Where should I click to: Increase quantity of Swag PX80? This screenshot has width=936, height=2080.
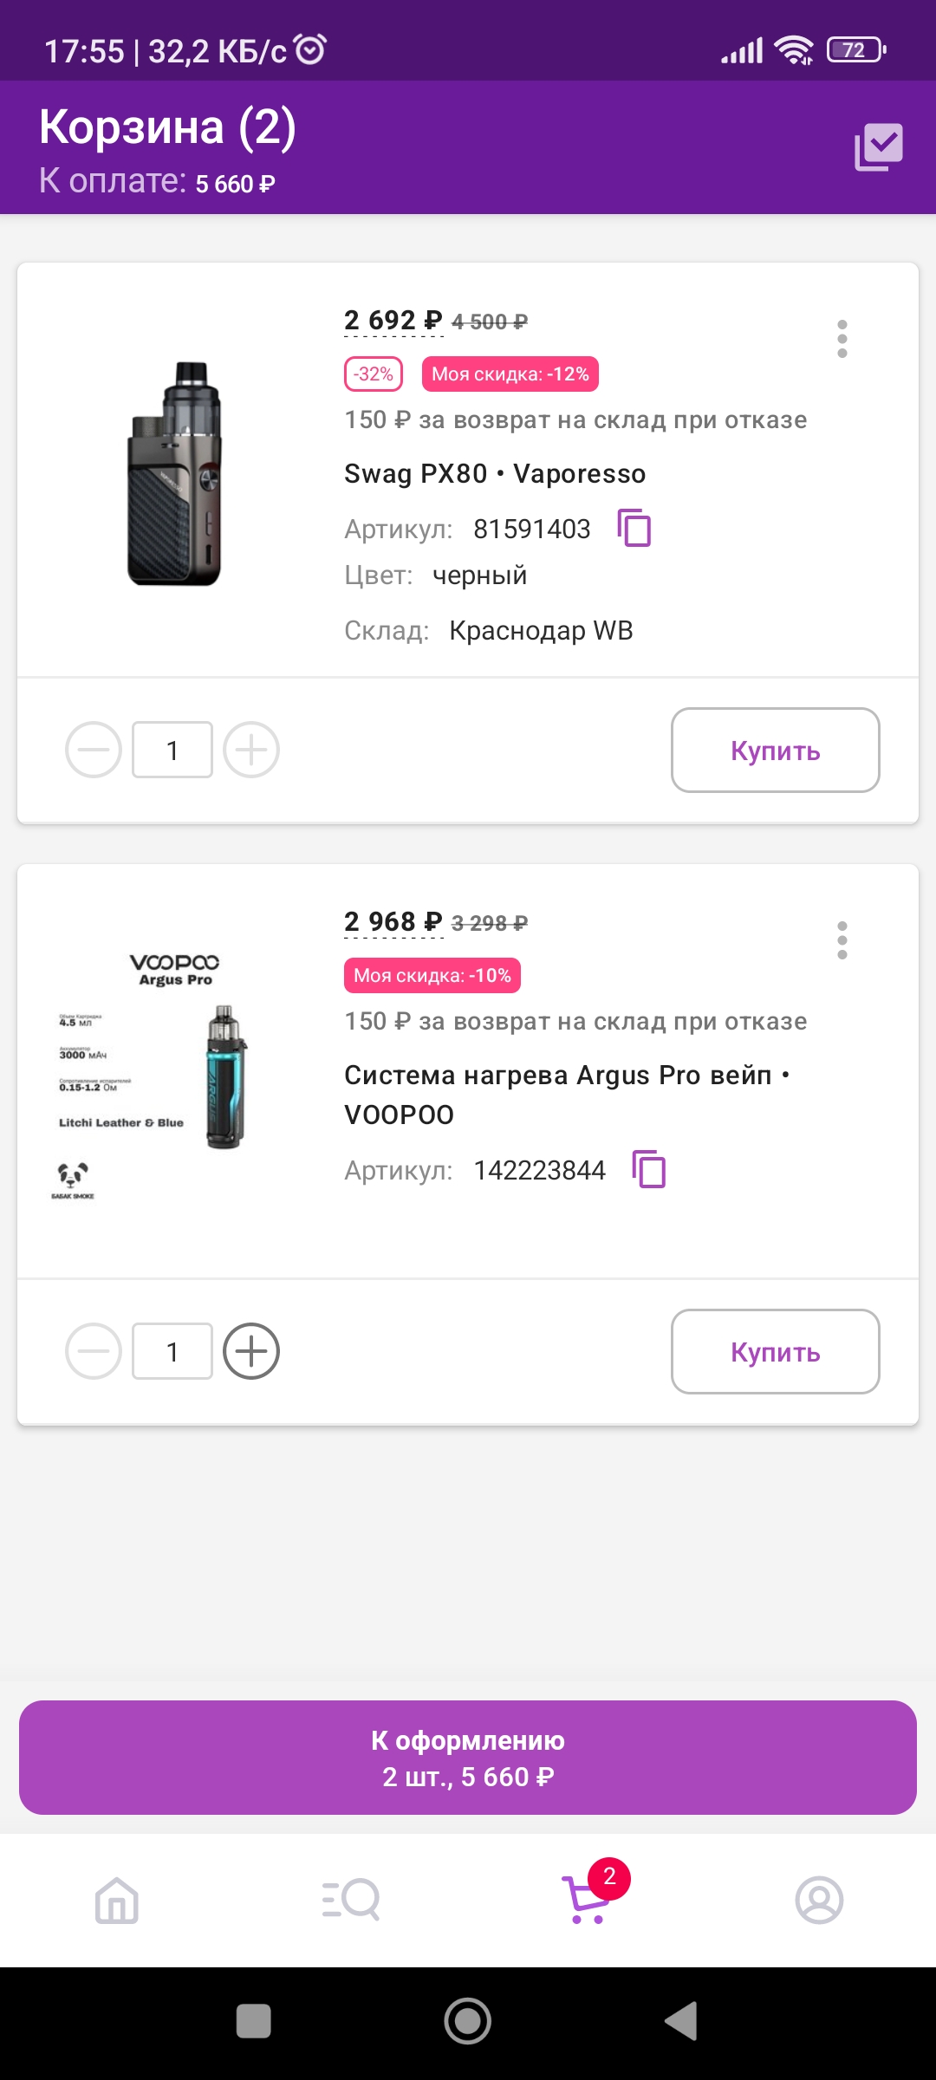tap(251, 750)
